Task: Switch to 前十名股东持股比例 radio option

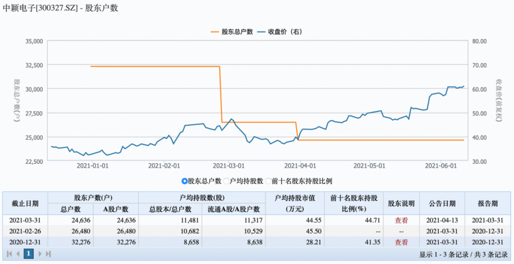Action: click(x=268, y=181)
